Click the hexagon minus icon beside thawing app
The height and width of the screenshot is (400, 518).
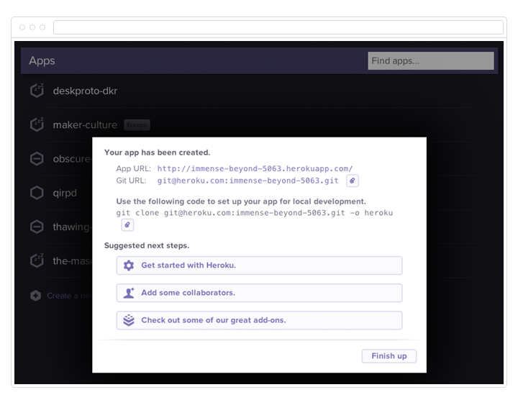[x=37, y=227]
